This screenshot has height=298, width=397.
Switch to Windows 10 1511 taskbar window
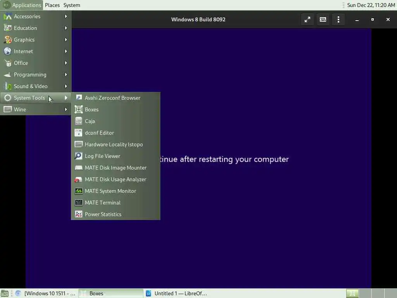pos(46,293)
